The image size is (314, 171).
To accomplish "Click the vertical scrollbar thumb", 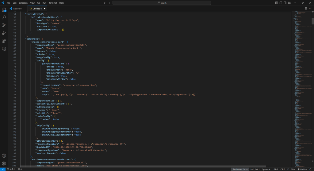I will [x=312, y=21].
